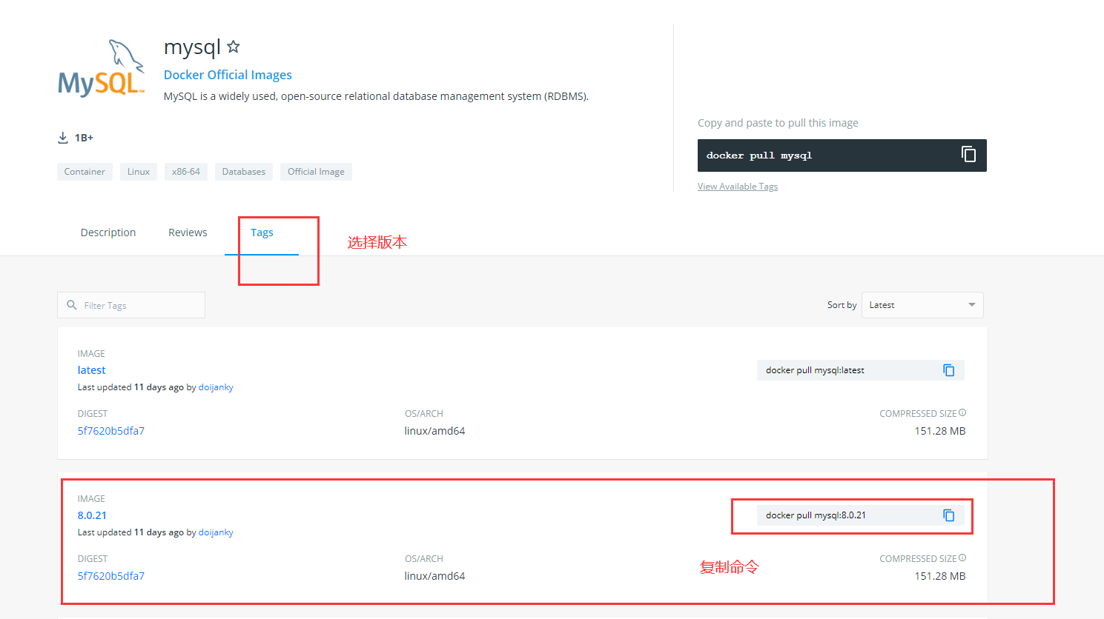This screenshot has width=1104, height=619.
Task: Open digest 5f7620b5dfa7 under latest
Action: click(x=111, y=431)
